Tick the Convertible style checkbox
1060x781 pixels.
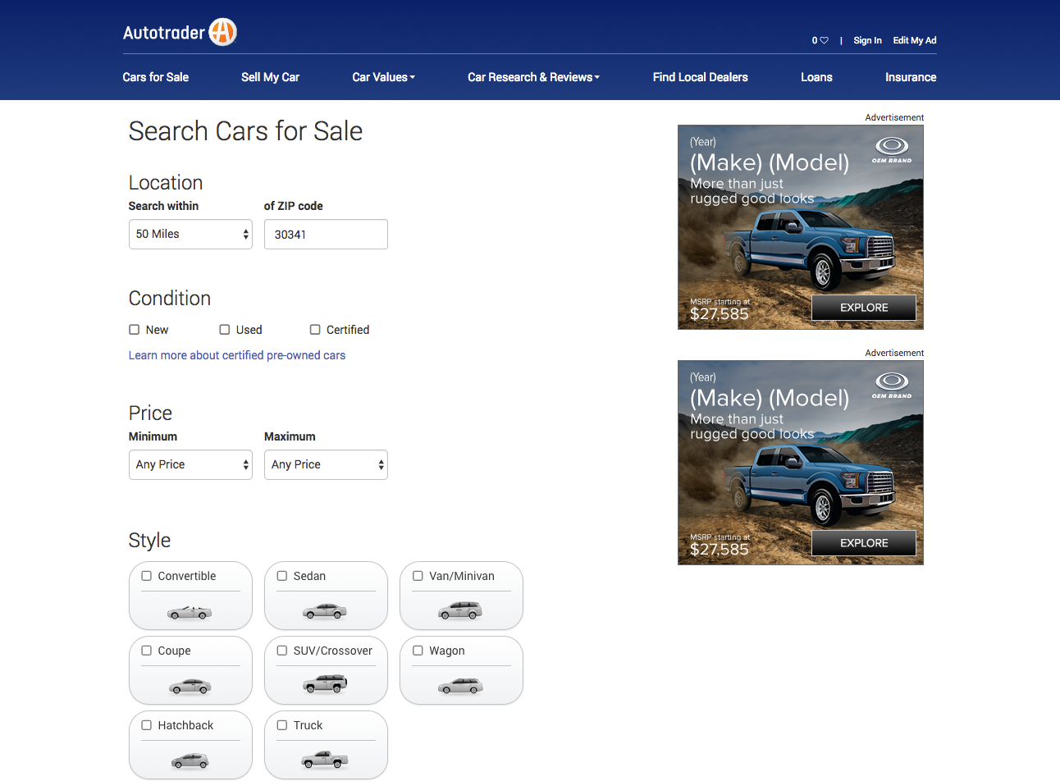pos(146,576)
